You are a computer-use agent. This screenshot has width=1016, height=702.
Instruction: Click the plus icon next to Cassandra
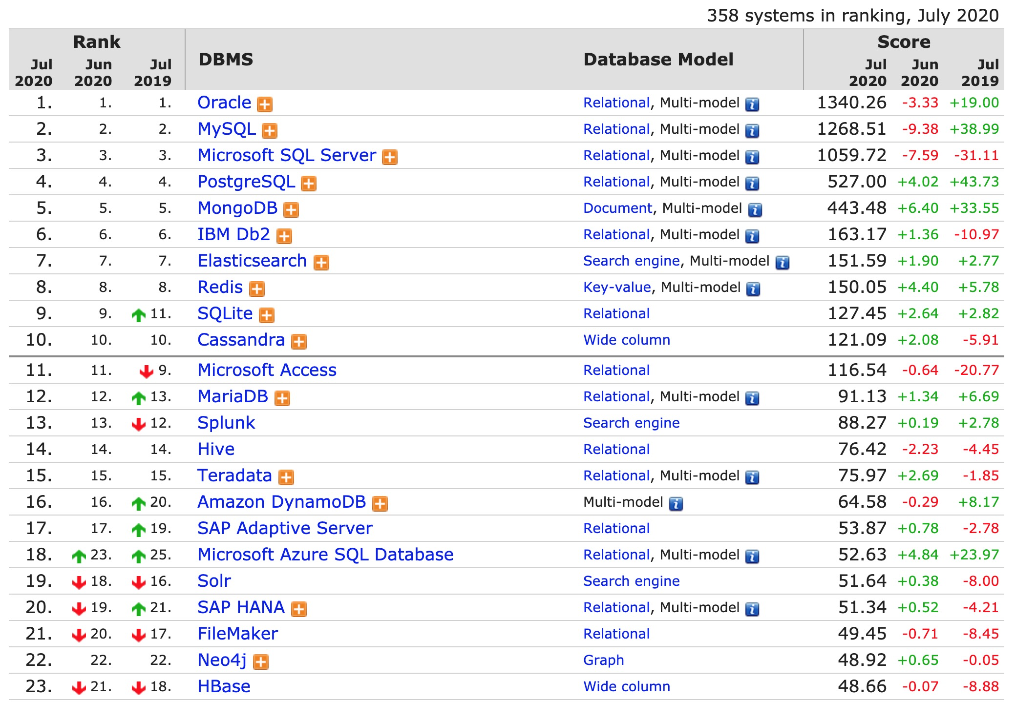click(299, 341)
